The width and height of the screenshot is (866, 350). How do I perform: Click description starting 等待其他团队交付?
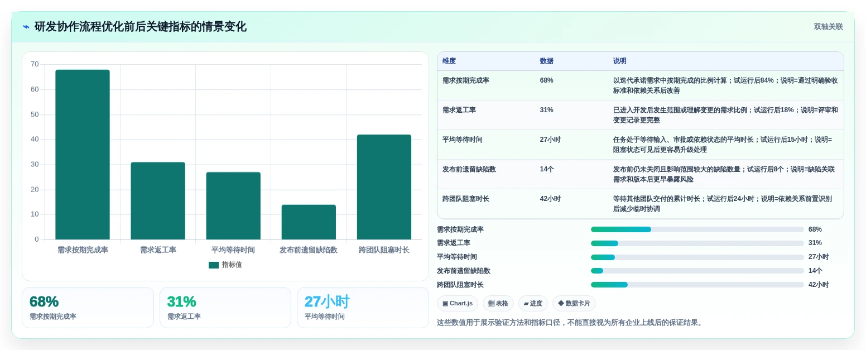(723, 204)
